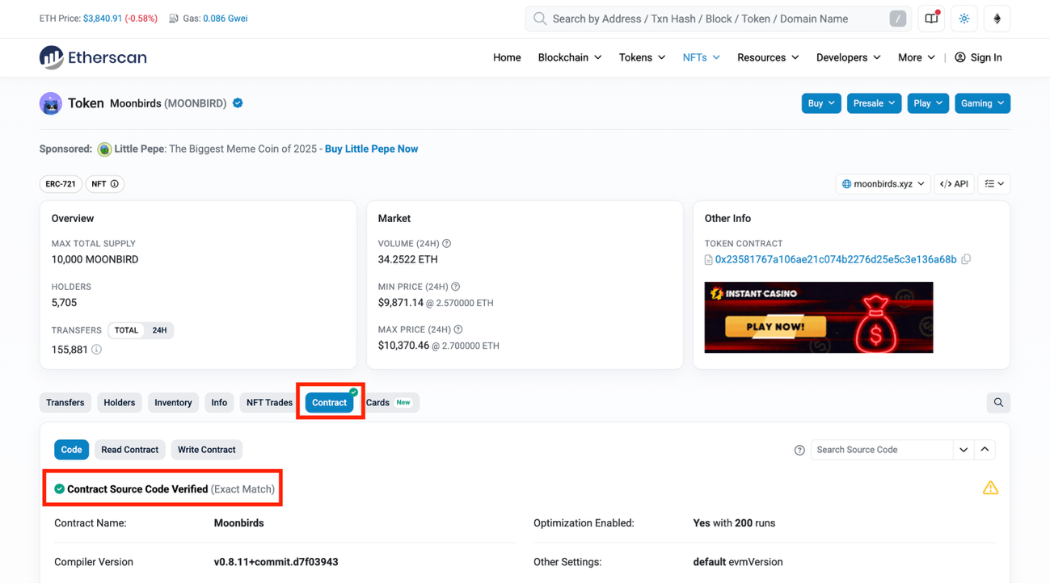Click the 0.086 Gwei gas link

coord(226,19)
